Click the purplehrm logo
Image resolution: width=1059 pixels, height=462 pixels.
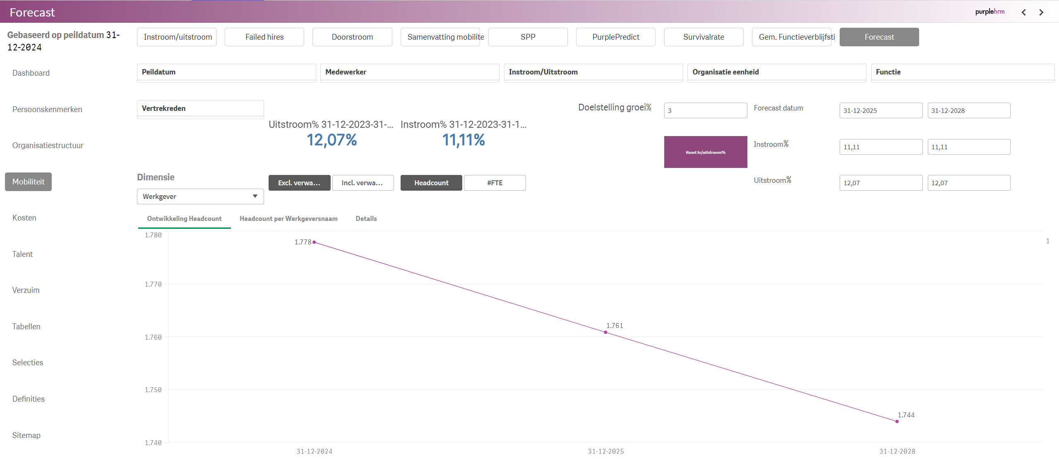989,12
